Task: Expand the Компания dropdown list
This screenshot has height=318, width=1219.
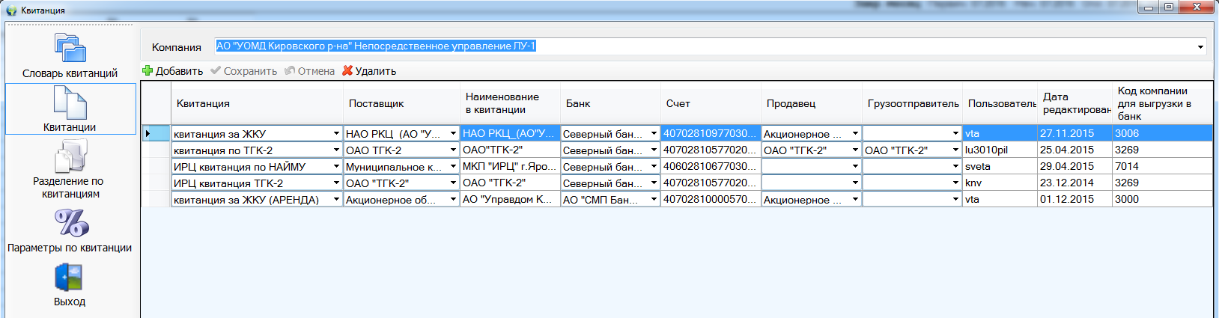Action: pyautogui.click(x=1200, y=46)
